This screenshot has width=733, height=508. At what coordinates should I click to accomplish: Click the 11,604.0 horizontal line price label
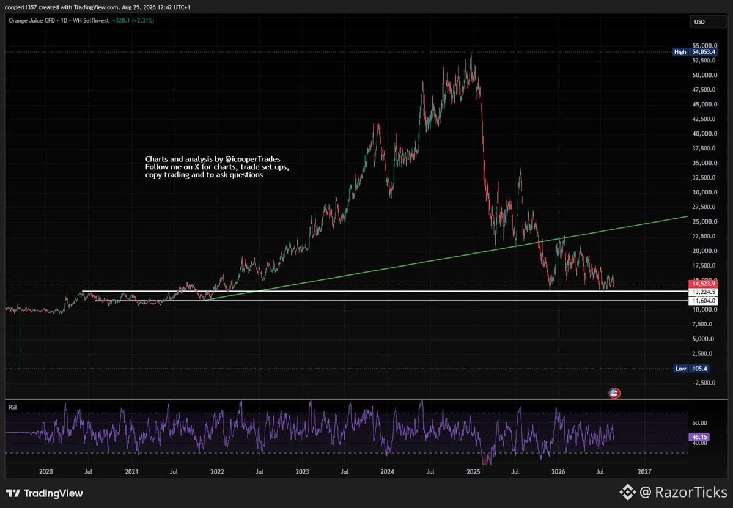703,301
